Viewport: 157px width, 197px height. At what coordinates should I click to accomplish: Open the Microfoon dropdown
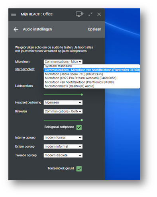pos(63,62)
